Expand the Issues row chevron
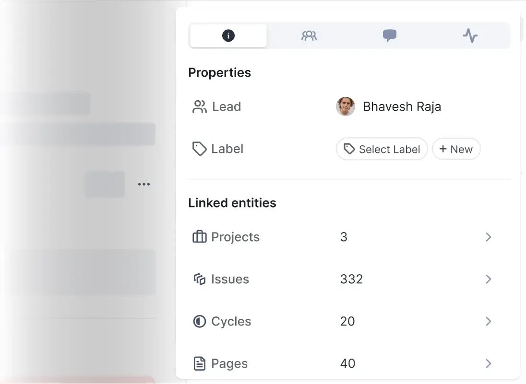This screenshot has height=384, width=526. 488,279
